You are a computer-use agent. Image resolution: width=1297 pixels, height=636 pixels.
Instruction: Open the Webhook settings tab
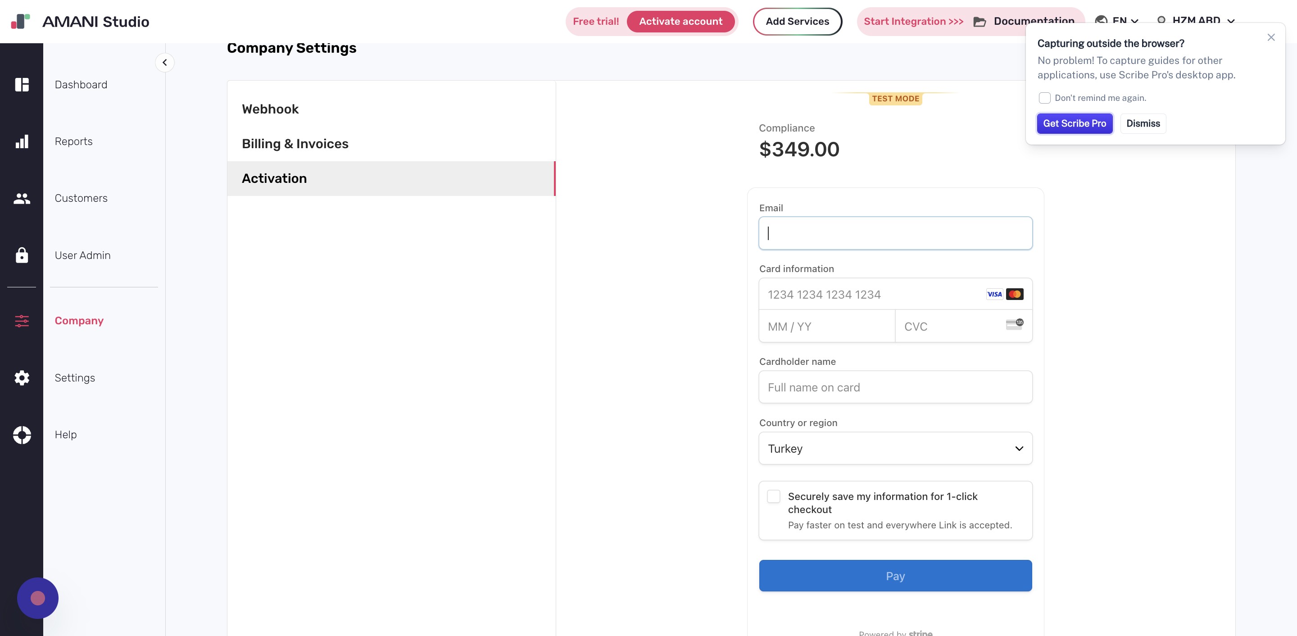tap(270, 109)
